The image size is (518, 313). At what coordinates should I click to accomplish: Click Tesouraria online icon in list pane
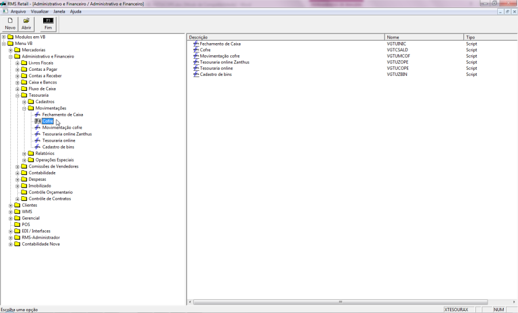(x=196, y=68)
